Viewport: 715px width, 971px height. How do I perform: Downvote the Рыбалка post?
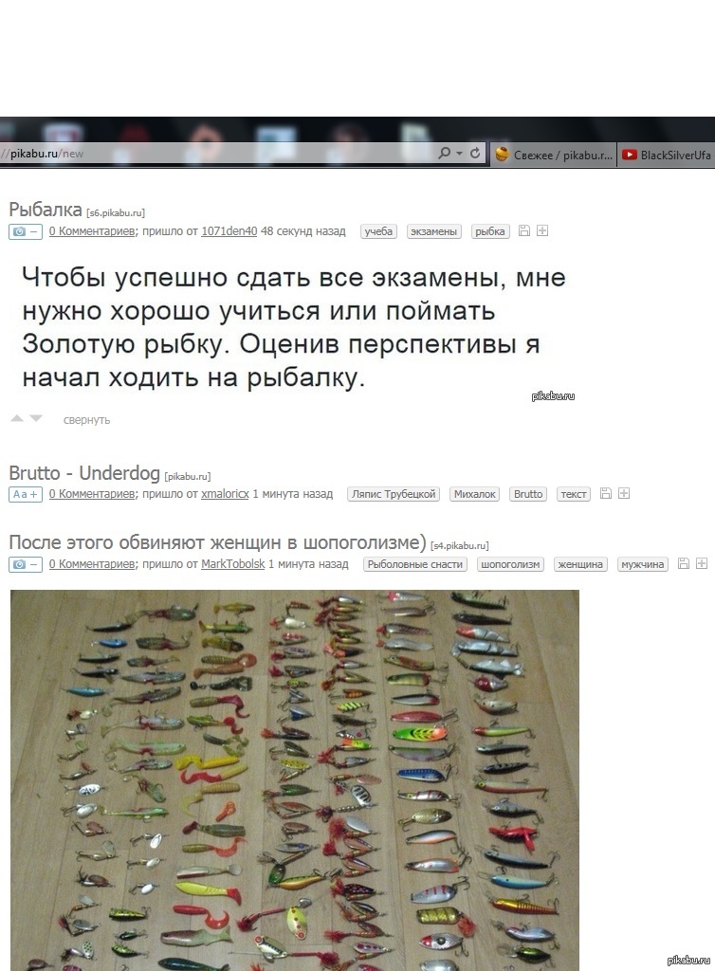click(x=37, y=418)
